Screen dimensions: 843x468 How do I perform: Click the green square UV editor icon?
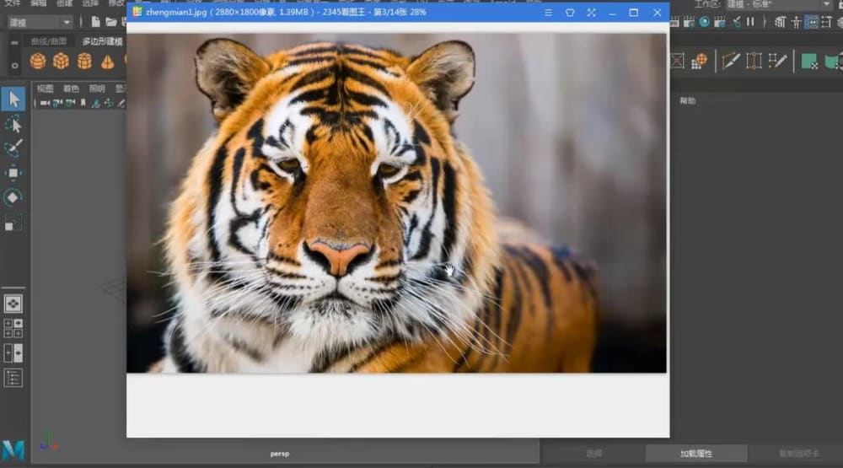(809, 62)
